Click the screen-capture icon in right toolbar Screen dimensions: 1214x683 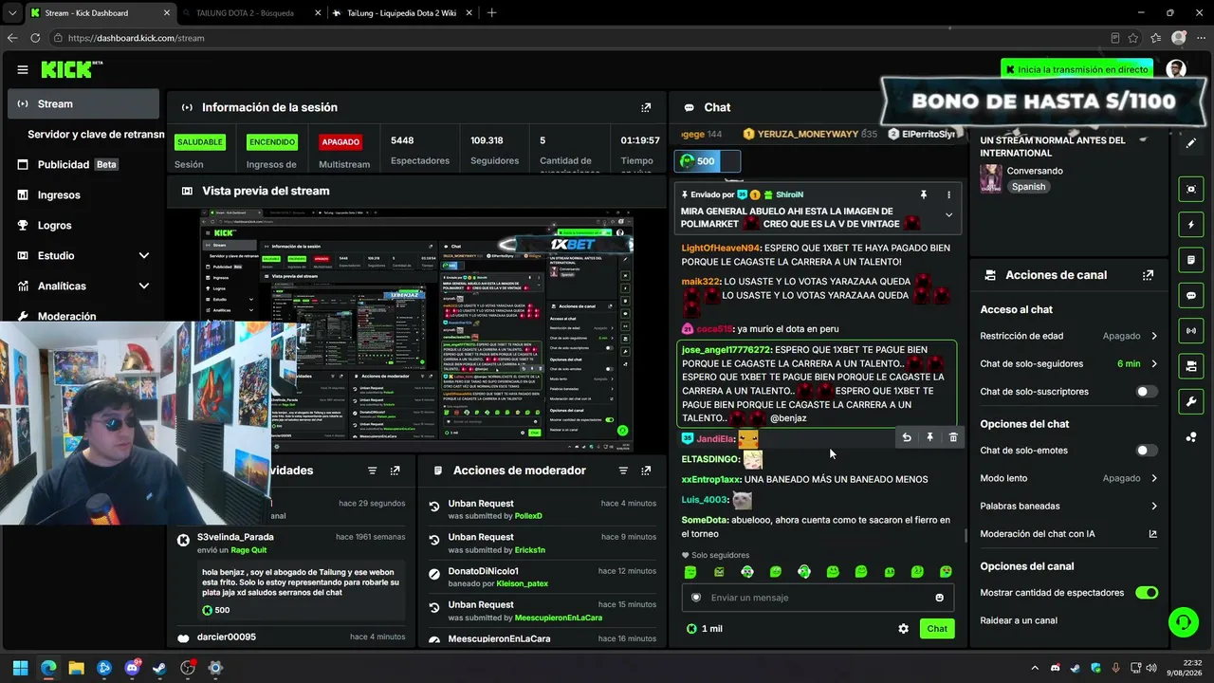tap(1191, 189)
